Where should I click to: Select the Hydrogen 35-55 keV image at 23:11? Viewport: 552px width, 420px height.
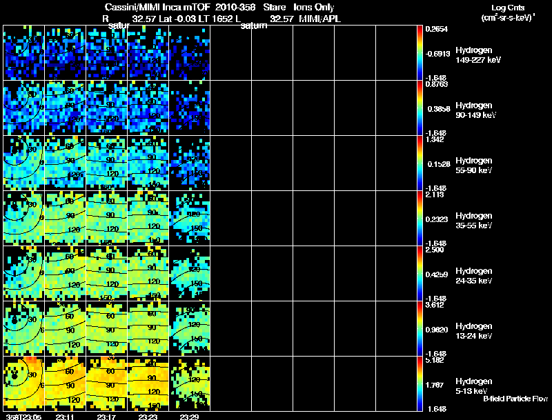(x=66, y=219)
